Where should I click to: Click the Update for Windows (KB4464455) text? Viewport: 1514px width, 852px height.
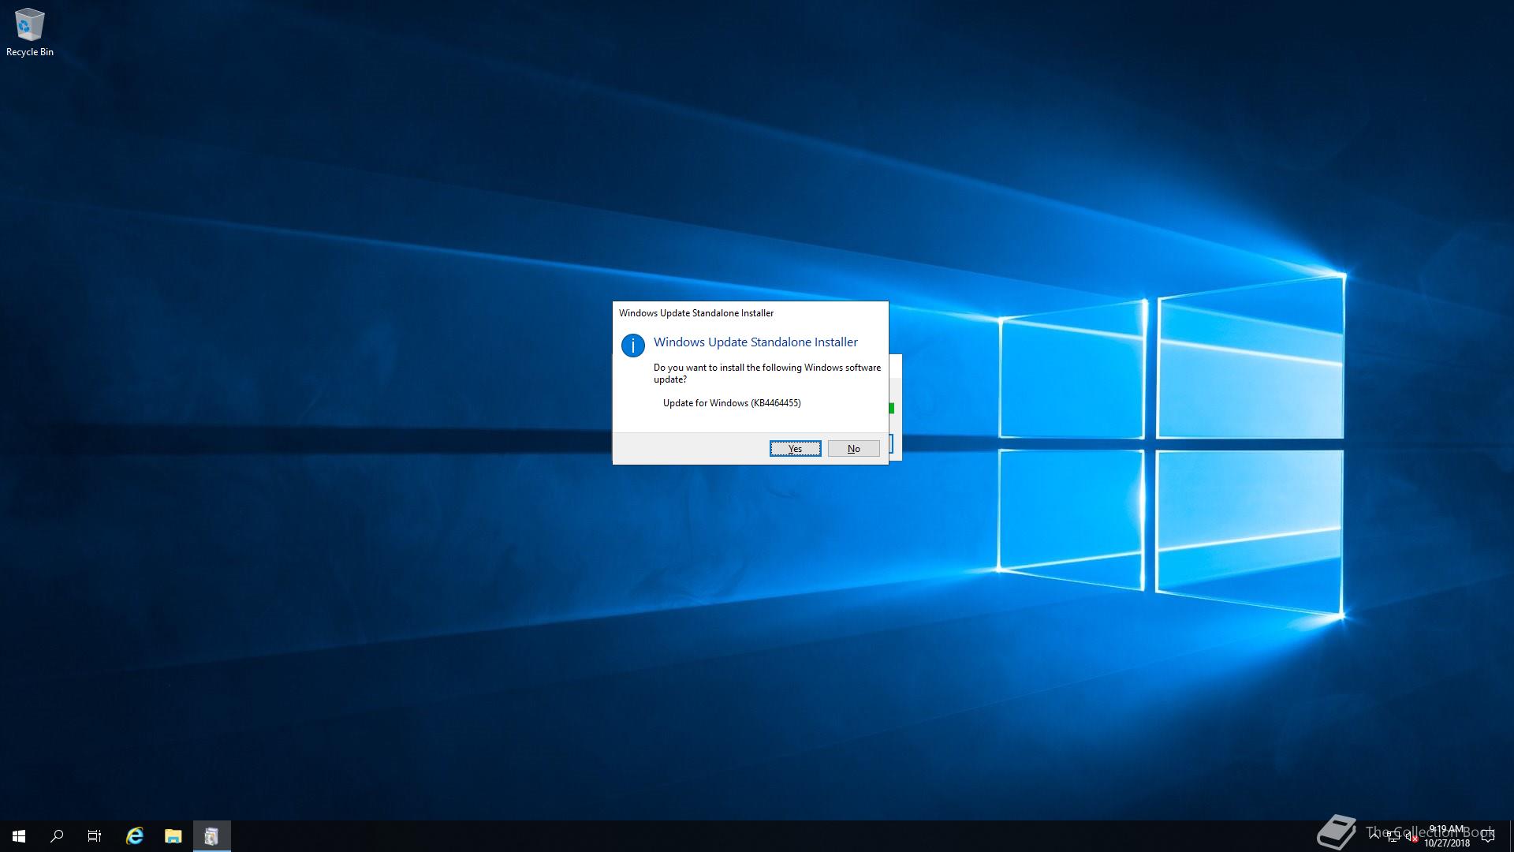(x=731, y=403)
